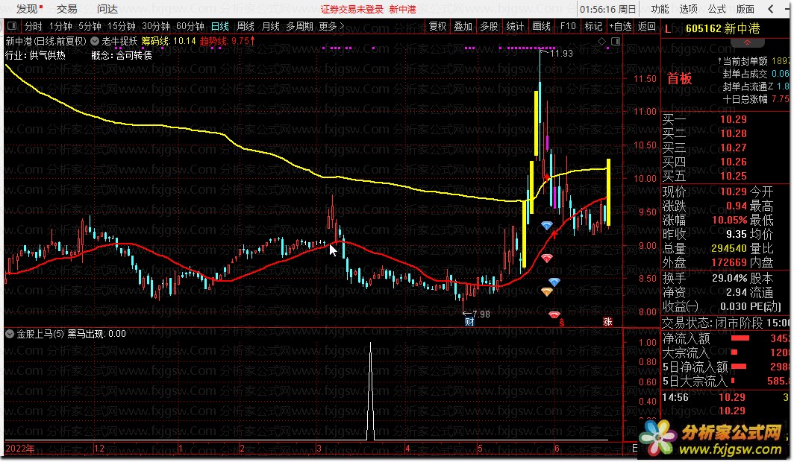Viewport: 794px width, 462px height.
Task: Select the 1分钟 period
Action: (60, 26)
